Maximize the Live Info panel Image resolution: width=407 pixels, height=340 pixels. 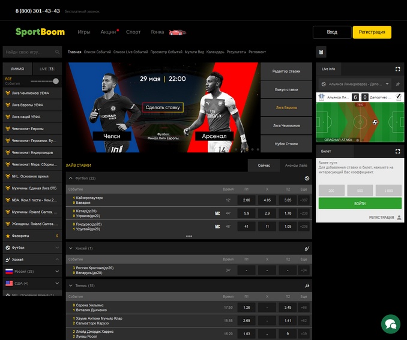[397, 69]
